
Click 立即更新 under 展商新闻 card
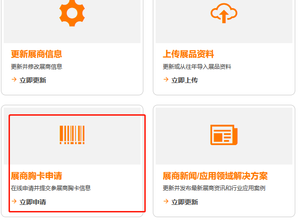185,202
